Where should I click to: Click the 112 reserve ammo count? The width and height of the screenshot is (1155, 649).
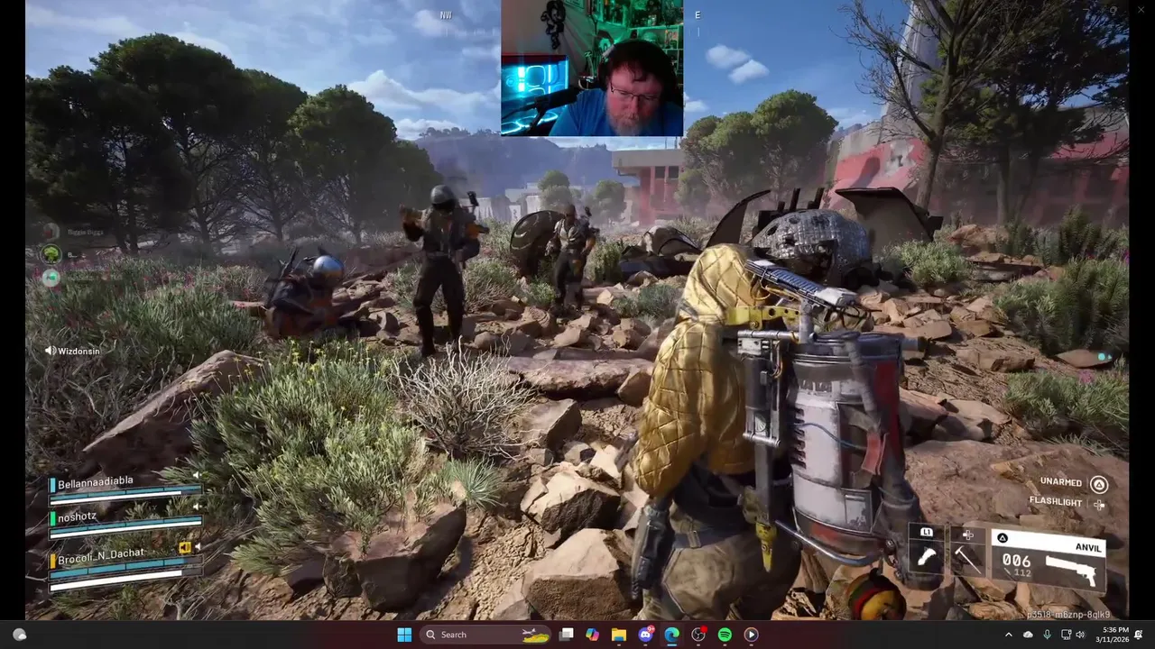point(1021,573)
